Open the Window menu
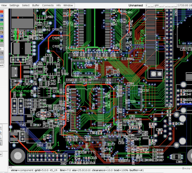Viewport: 192px width, 173px height. click(x=68, y=6)
